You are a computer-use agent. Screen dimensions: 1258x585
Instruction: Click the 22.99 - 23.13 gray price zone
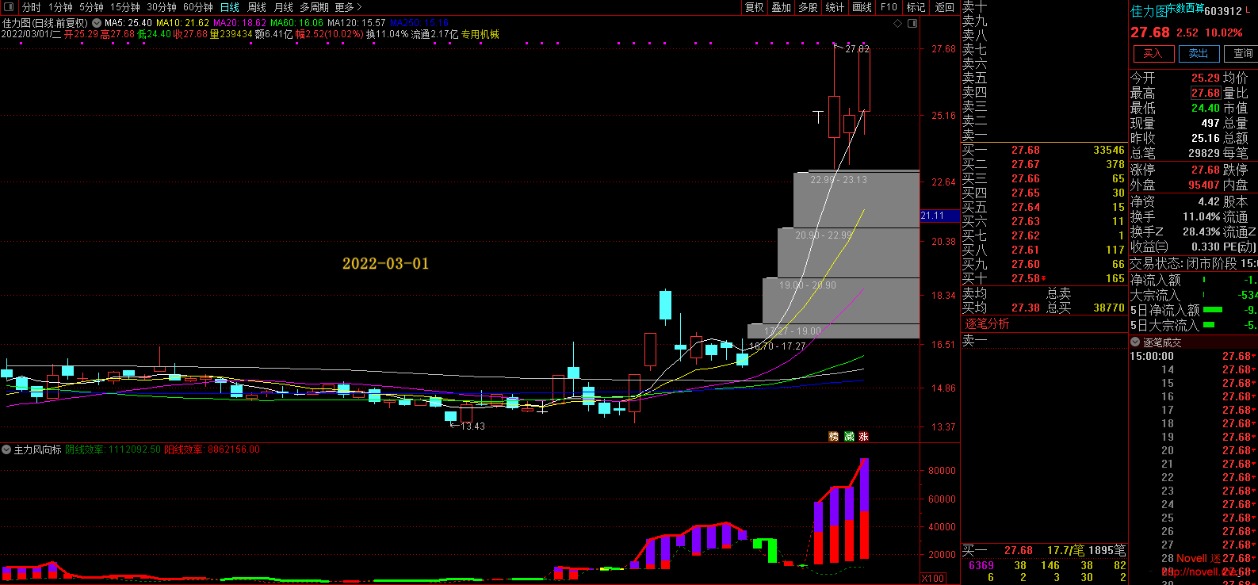tap(856, 199)
